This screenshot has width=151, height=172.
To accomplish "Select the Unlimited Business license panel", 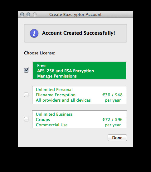I will coord(80,119).
